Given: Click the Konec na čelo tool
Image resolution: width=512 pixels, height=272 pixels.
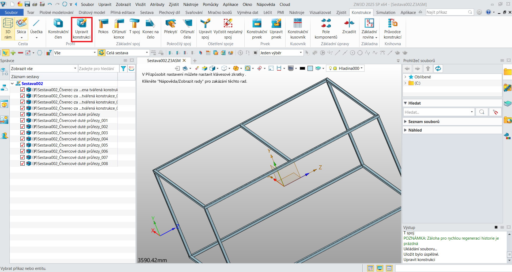Looking at the screenshot, I should [x=150, y=29].
